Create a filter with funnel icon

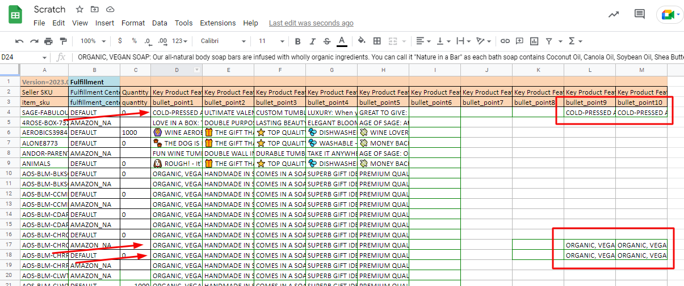point(549,41)
